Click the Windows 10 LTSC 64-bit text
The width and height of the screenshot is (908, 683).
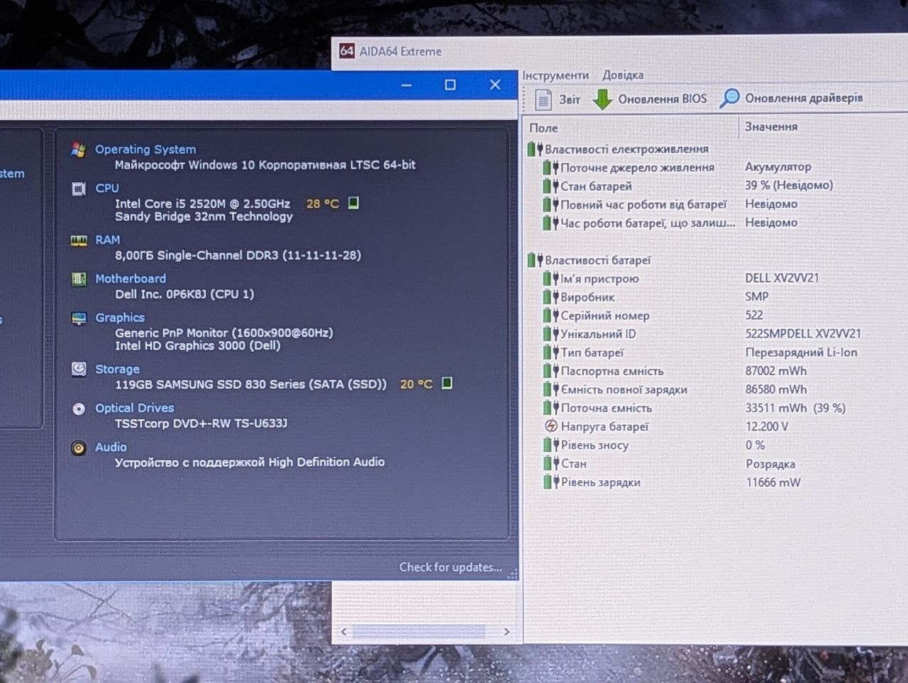click(265, 165)
